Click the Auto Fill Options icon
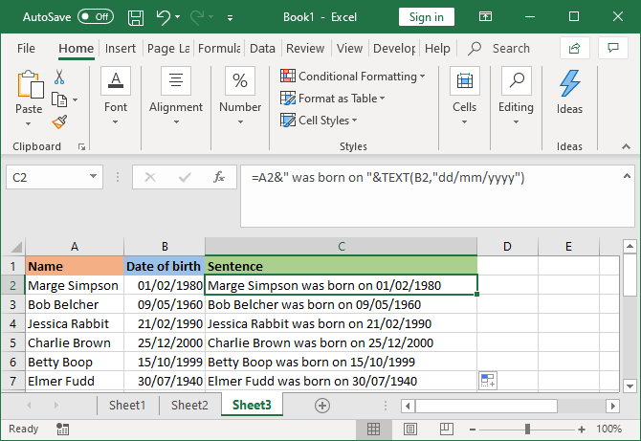 488,381
